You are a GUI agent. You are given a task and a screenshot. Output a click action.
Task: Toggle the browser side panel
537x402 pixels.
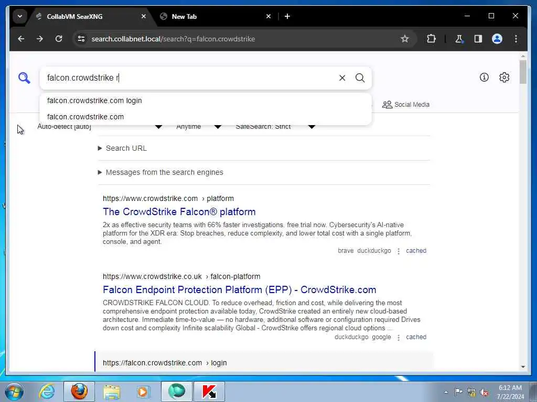478,39
